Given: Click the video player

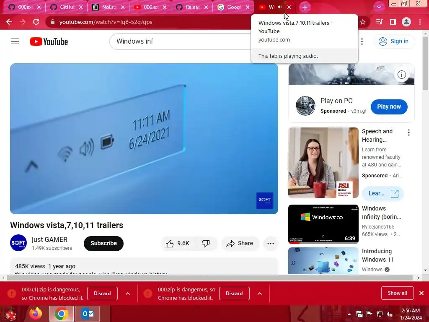Looking at the screenshot, I should coord(144,138).
